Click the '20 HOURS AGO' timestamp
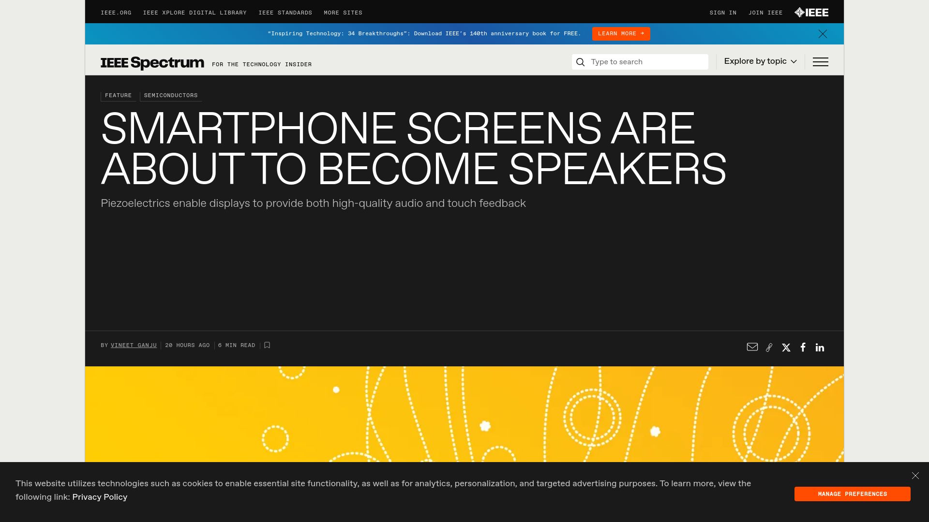The height and width of the screenshot is (522, 929). (x=187, y=346)
